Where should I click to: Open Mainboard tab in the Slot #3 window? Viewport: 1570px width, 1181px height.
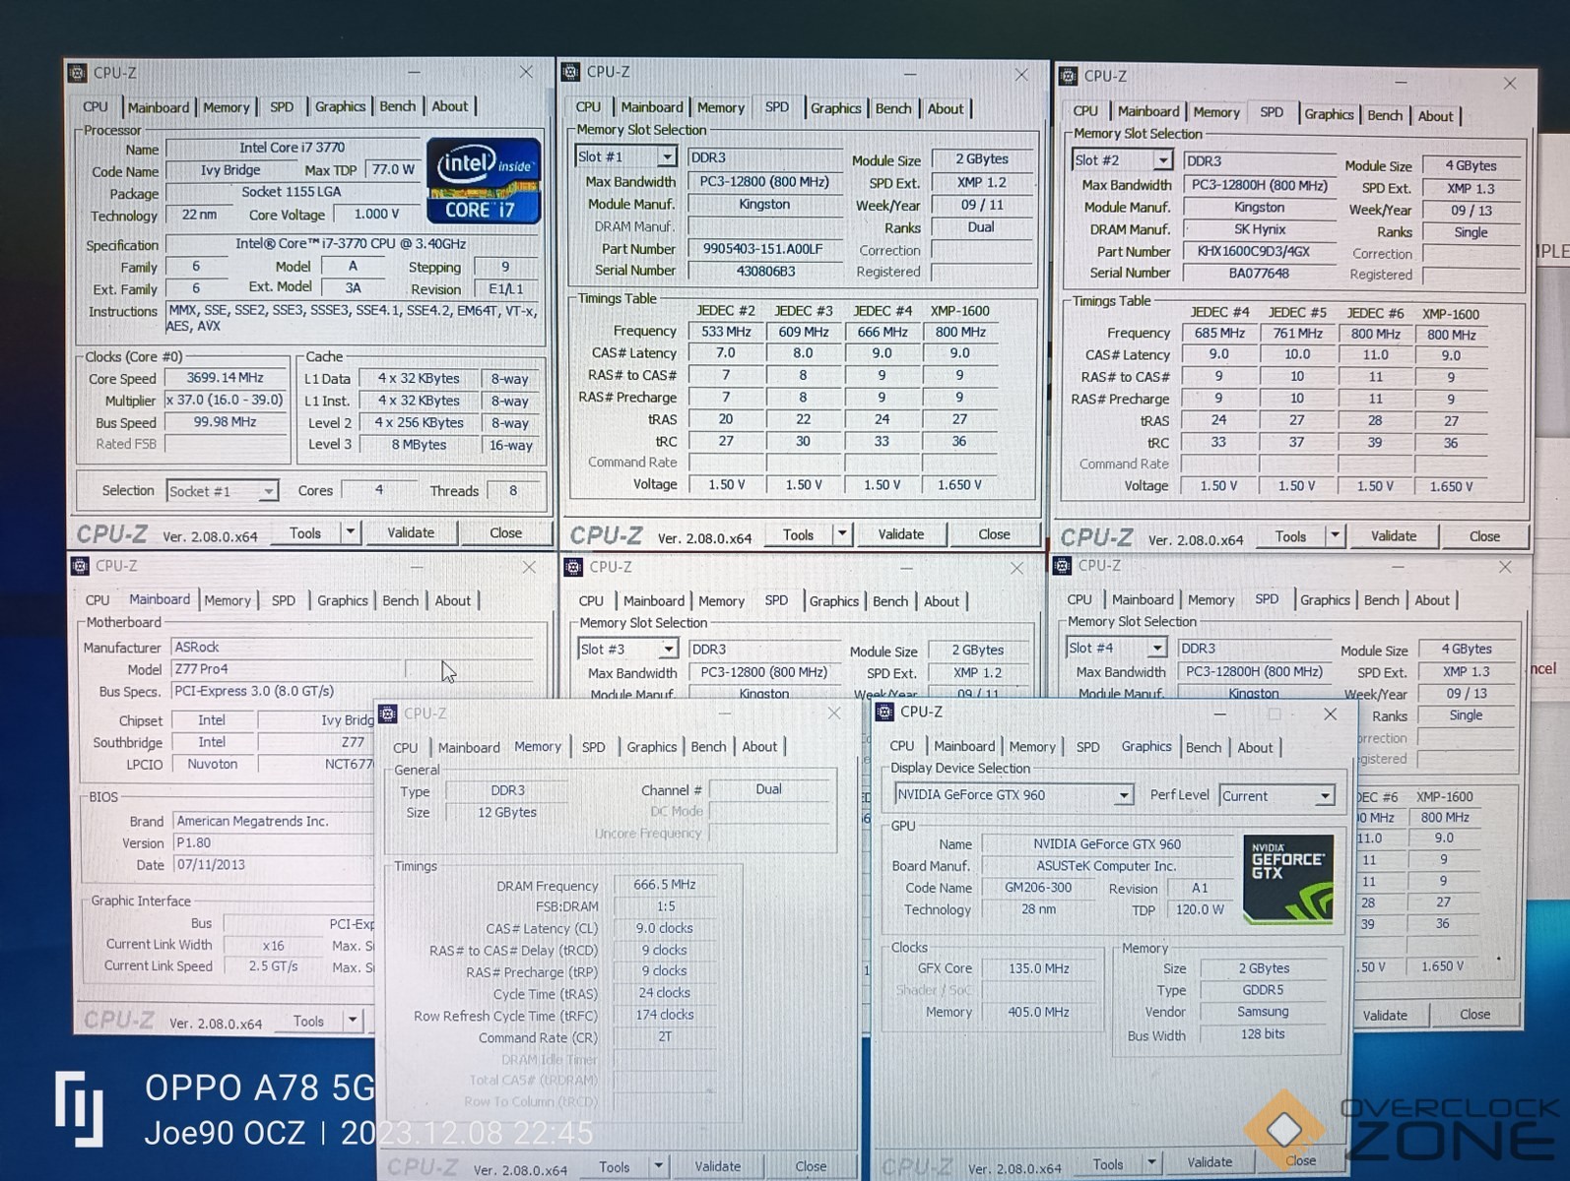[654, 601]
